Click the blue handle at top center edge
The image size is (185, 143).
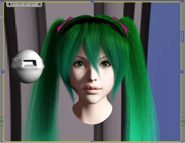(92, 1)
